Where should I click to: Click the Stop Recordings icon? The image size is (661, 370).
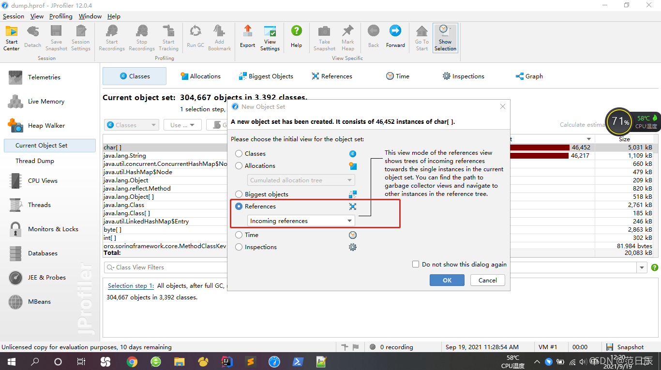142,38
